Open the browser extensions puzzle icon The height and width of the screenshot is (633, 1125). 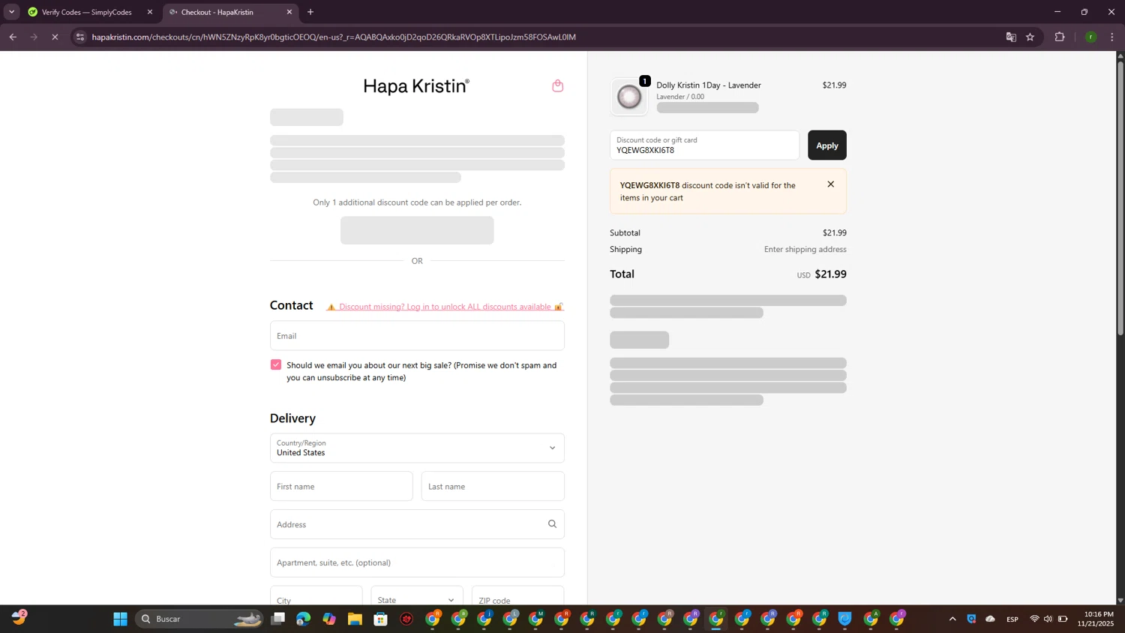tap(1060, 37)
